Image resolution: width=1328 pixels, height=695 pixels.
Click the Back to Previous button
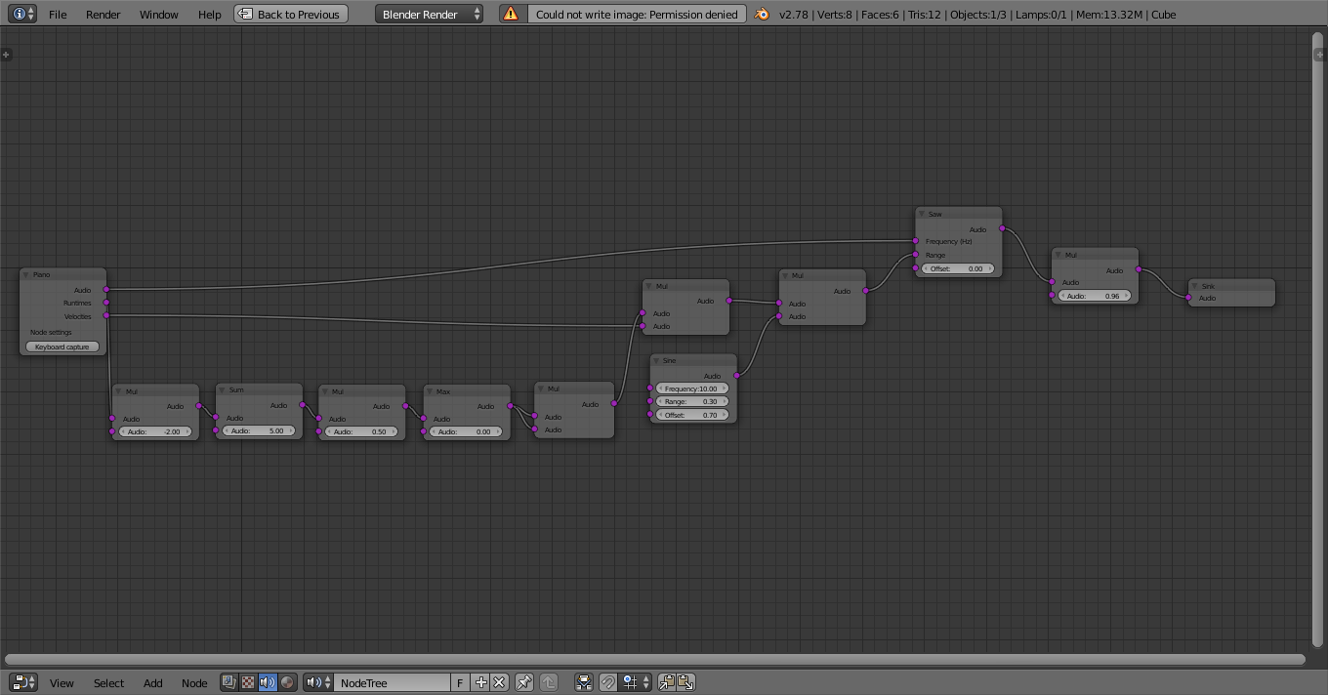[x=291, y=14]
